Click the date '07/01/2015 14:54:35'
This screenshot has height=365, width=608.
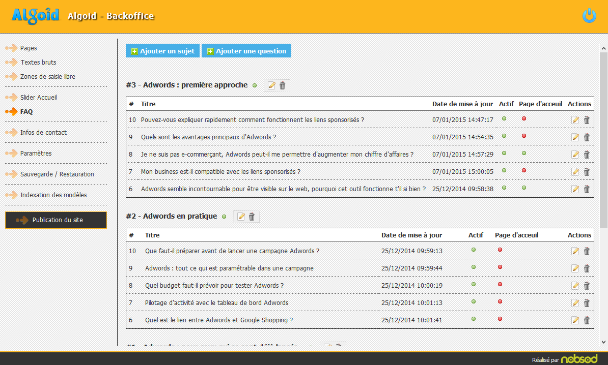click(x=462, y=137)
